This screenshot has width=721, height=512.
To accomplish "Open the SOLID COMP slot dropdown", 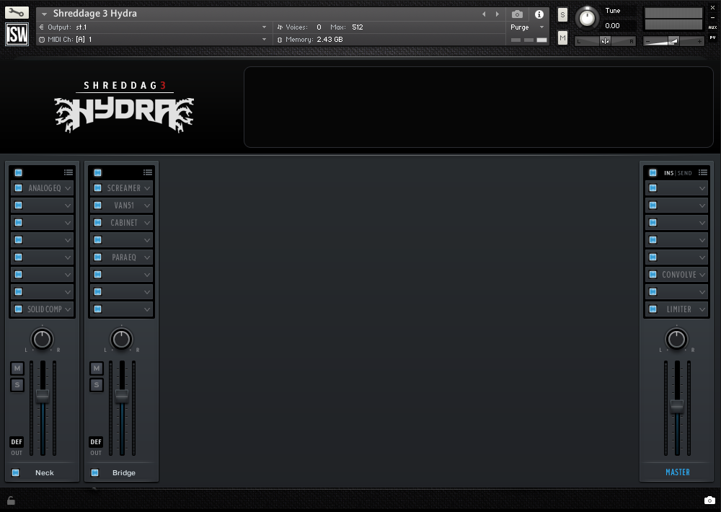I will (x=68, y=309).
